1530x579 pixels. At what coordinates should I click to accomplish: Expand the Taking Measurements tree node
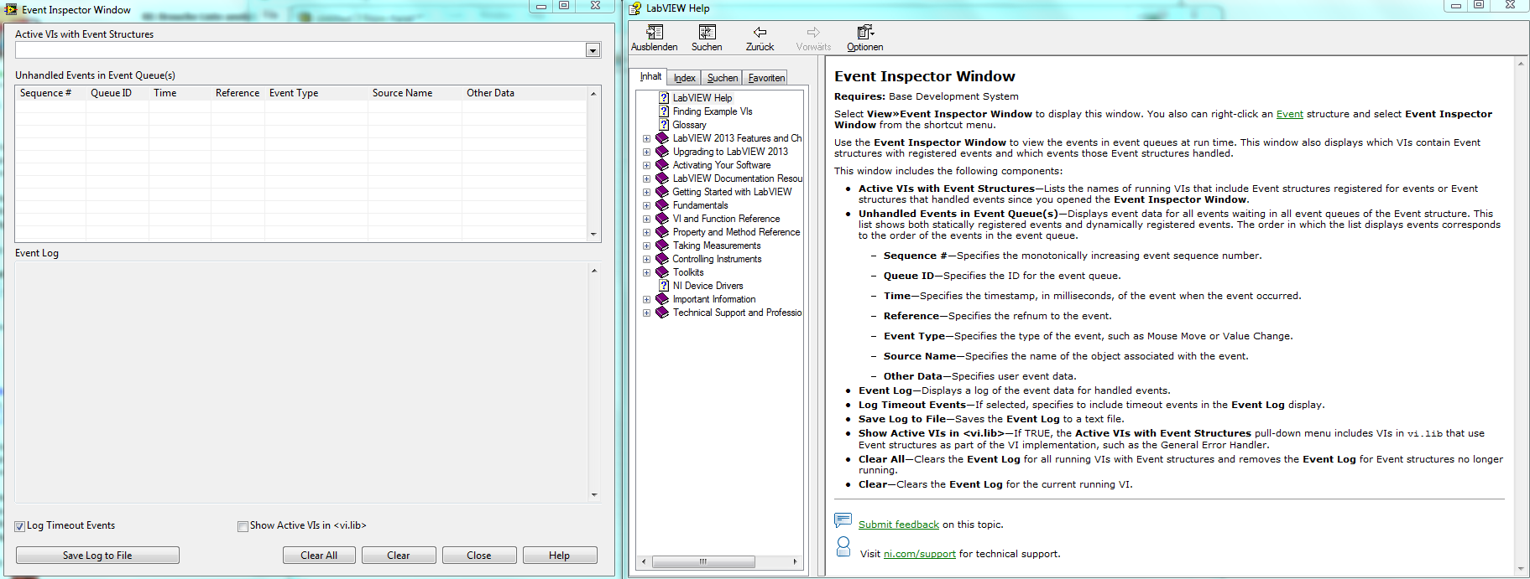pyautogui.click(x=646, y=246)
